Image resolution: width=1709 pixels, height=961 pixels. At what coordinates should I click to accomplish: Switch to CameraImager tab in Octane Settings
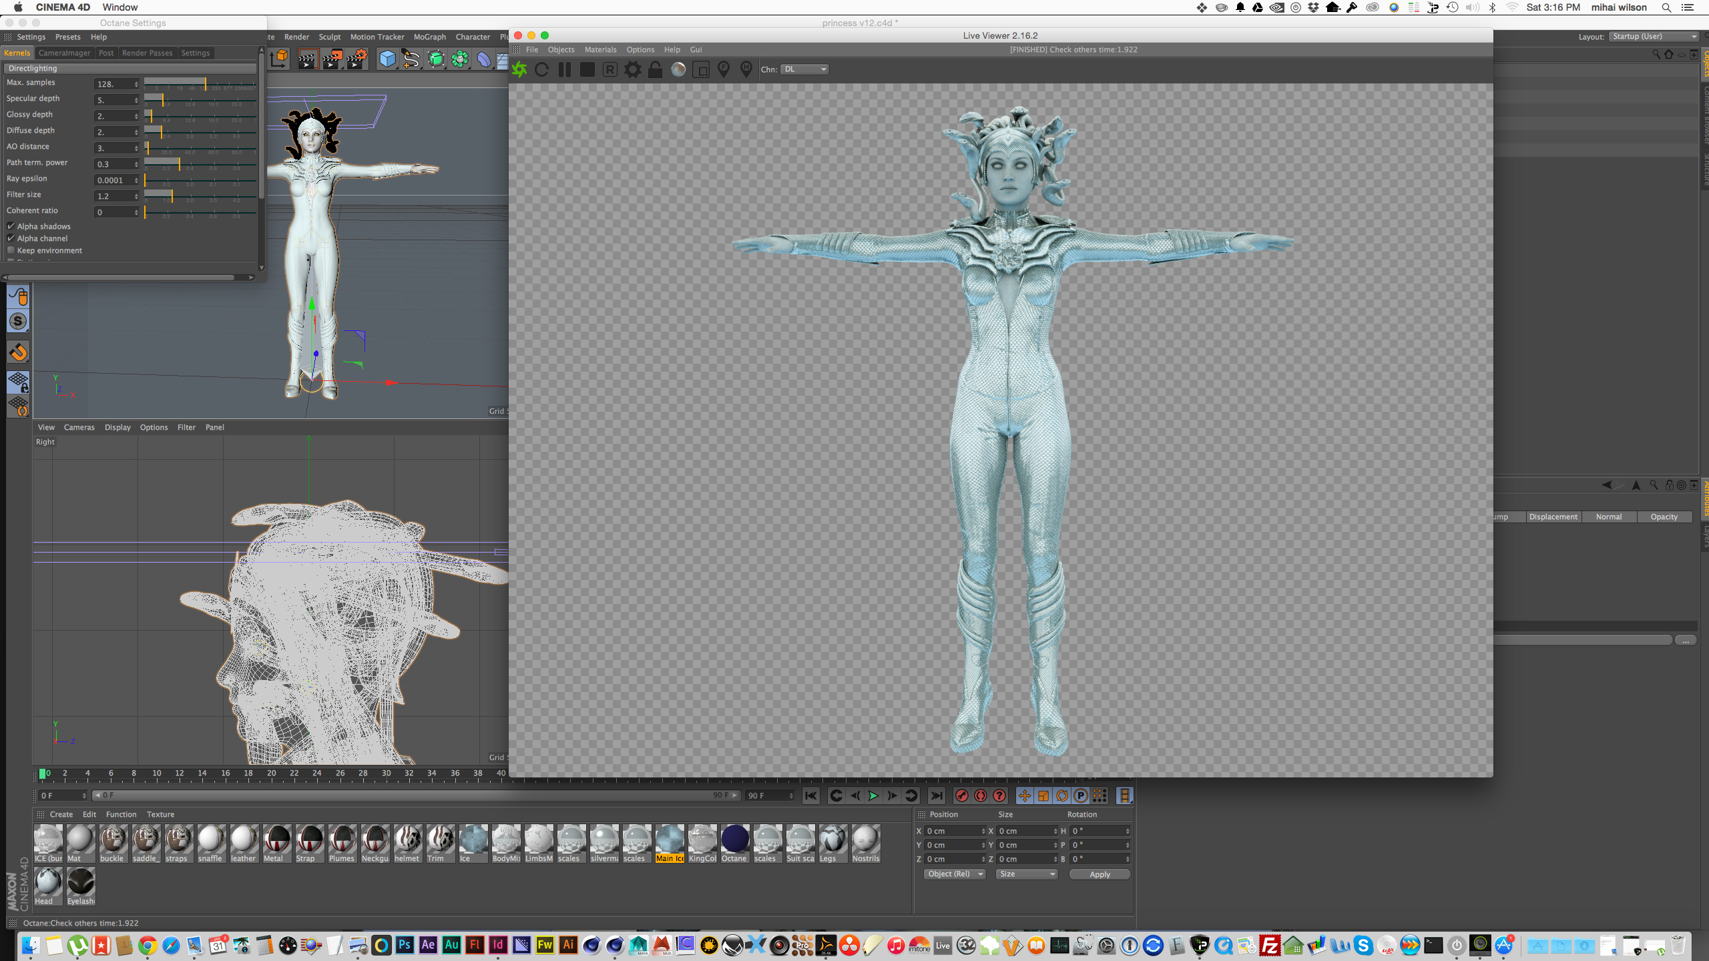64,53
